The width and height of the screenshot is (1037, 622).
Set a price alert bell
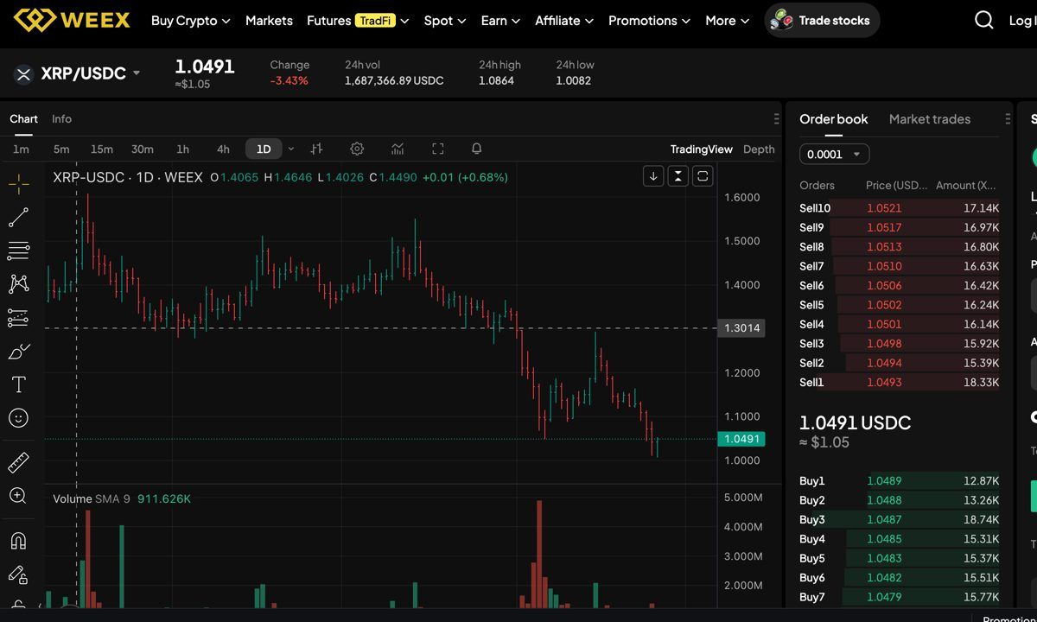tap(476, 149)
